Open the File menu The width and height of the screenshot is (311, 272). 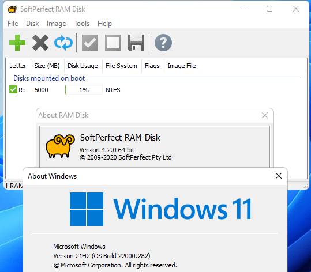[13, 24]
